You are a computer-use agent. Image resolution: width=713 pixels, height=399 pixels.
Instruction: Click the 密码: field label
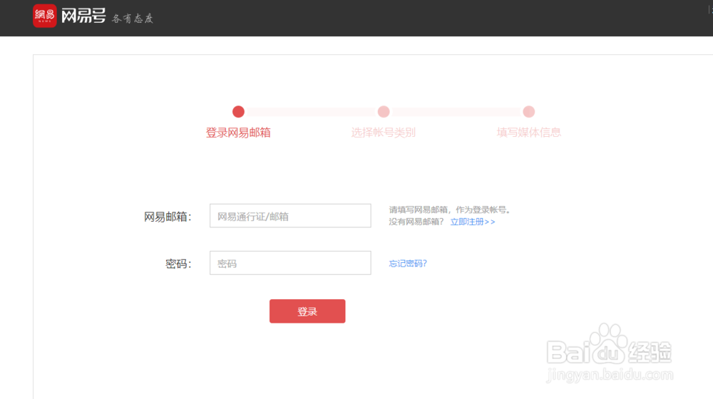point(178,264)
